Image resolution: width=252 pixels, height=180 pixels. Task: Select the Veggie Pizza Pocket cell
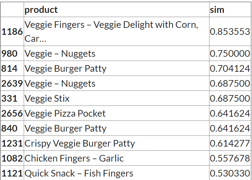point(65,114)
